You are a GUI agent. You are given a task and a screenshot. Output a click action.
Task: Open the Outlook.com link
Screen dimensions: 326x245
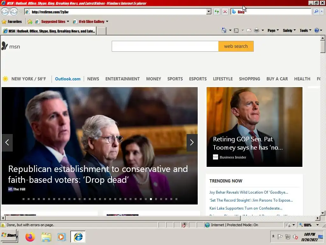coord(67,79)
